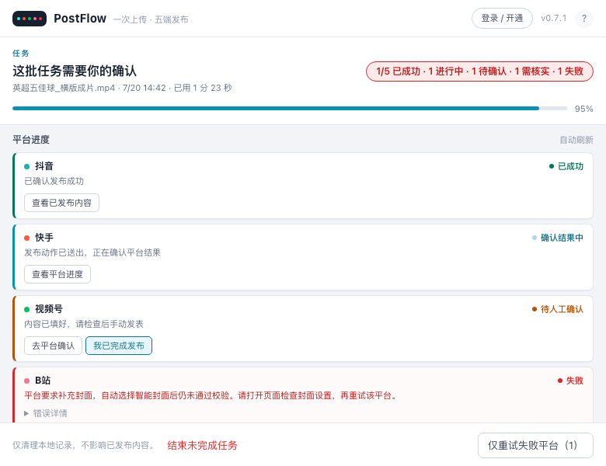Click the PostFlow logo icon
This screenshot has height=466, width=606.
pyautogui.click(x=30, y=19)
